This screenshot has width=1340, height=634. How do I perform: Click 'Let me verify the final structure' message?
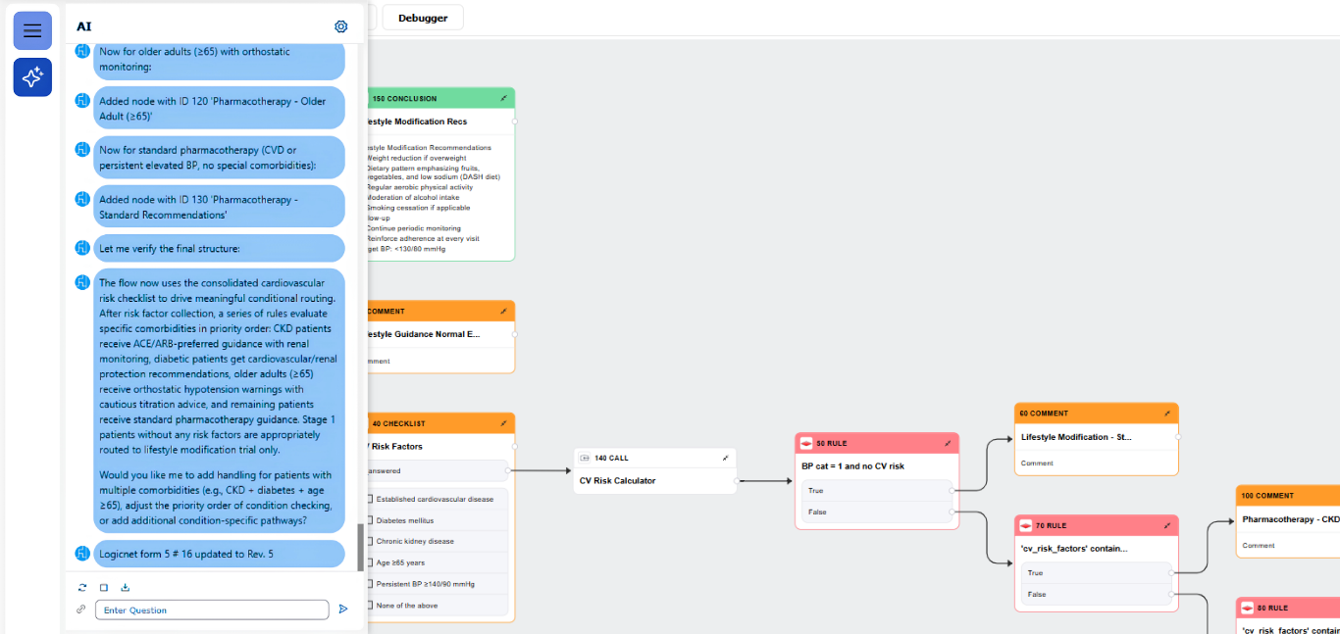point(220,248)
